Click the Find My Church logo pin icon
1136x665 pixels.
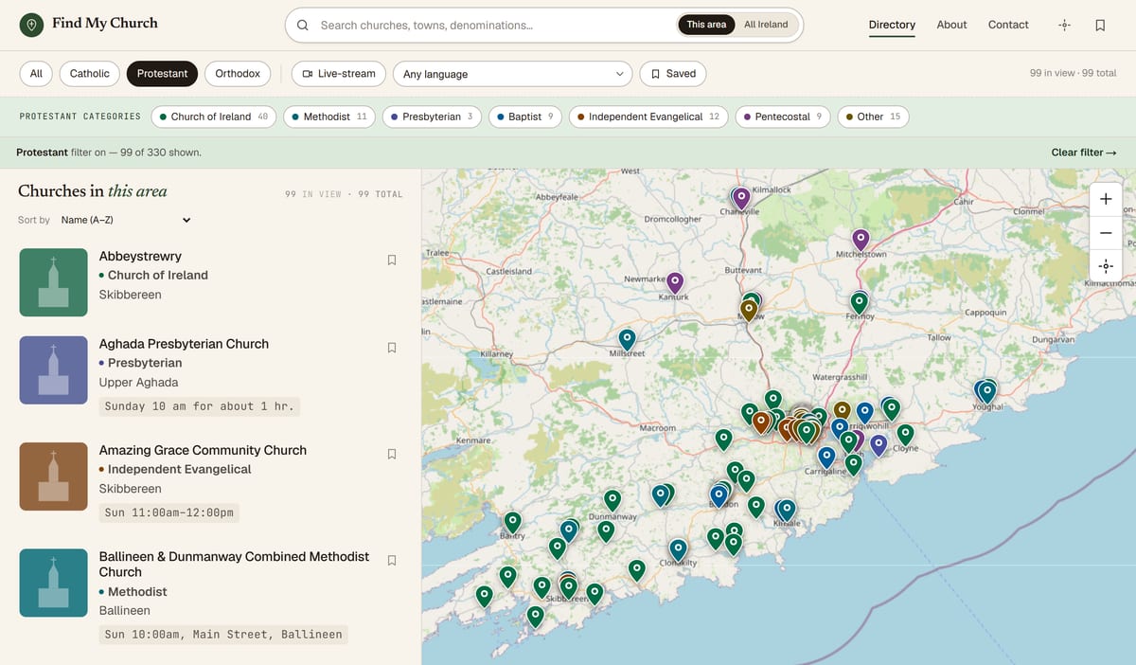[32, 25]
